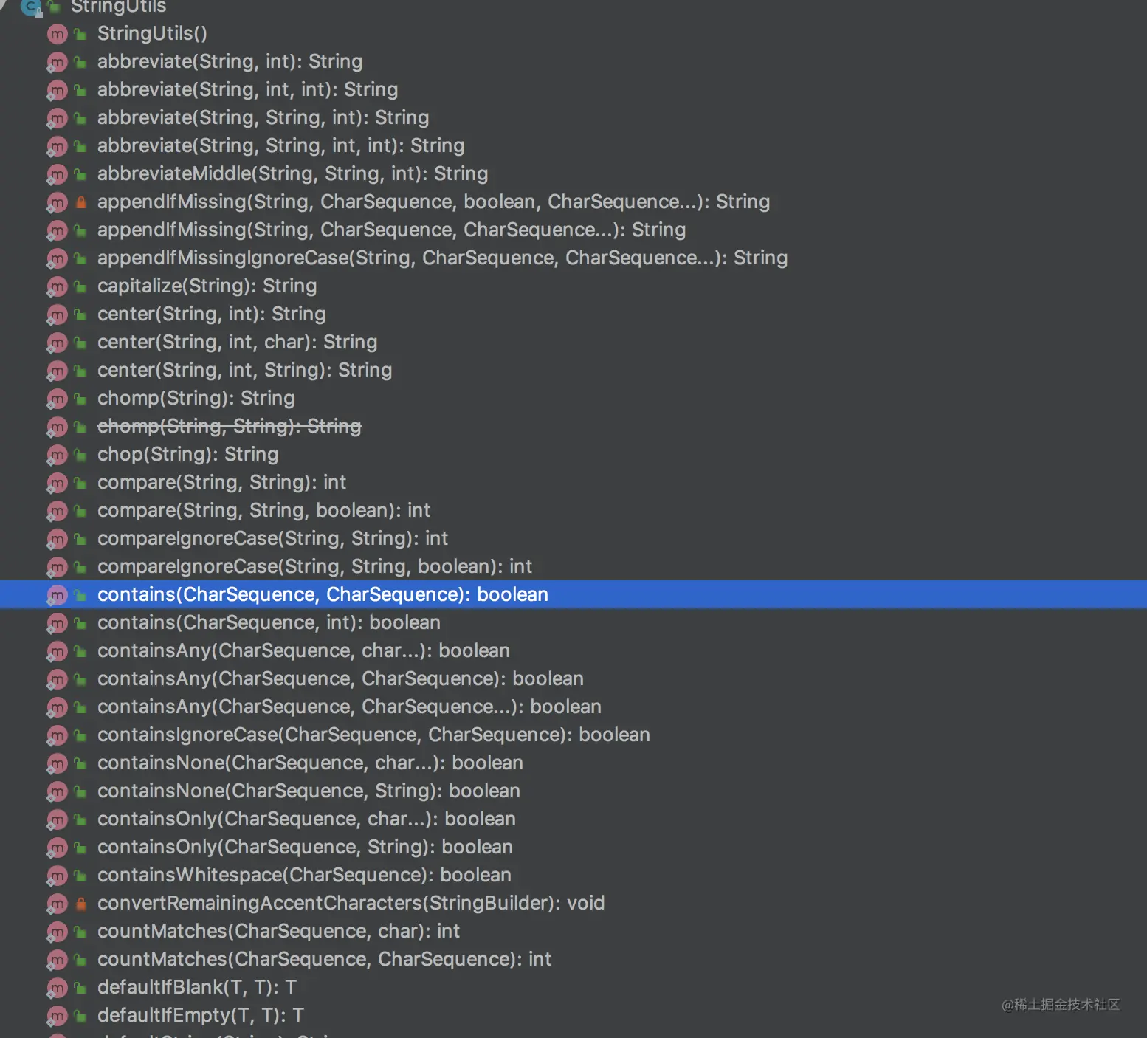Click private lock icon on convertRemainingAccentCharacters row
This screenshot has width=1147, height=1038.
click(81, 903)
